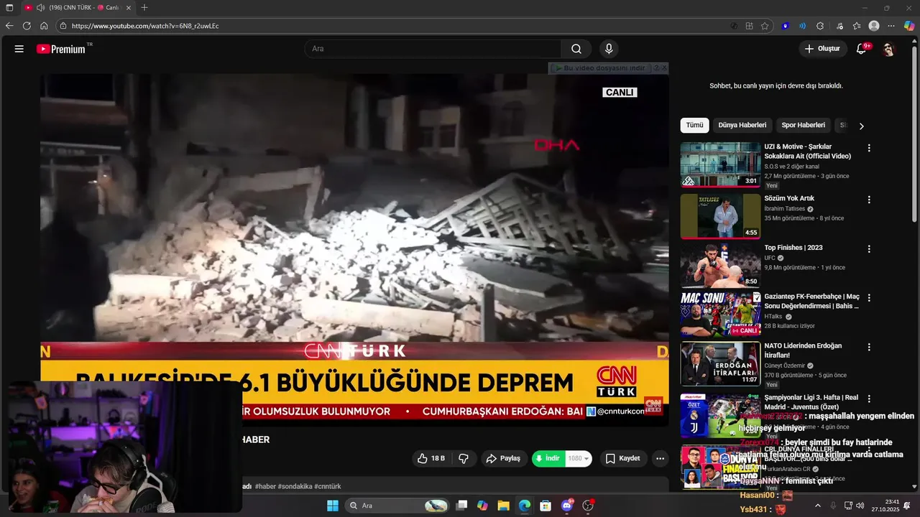Open the #sondakika hashtag link
The image size is (920, 517).
[295, 486]
